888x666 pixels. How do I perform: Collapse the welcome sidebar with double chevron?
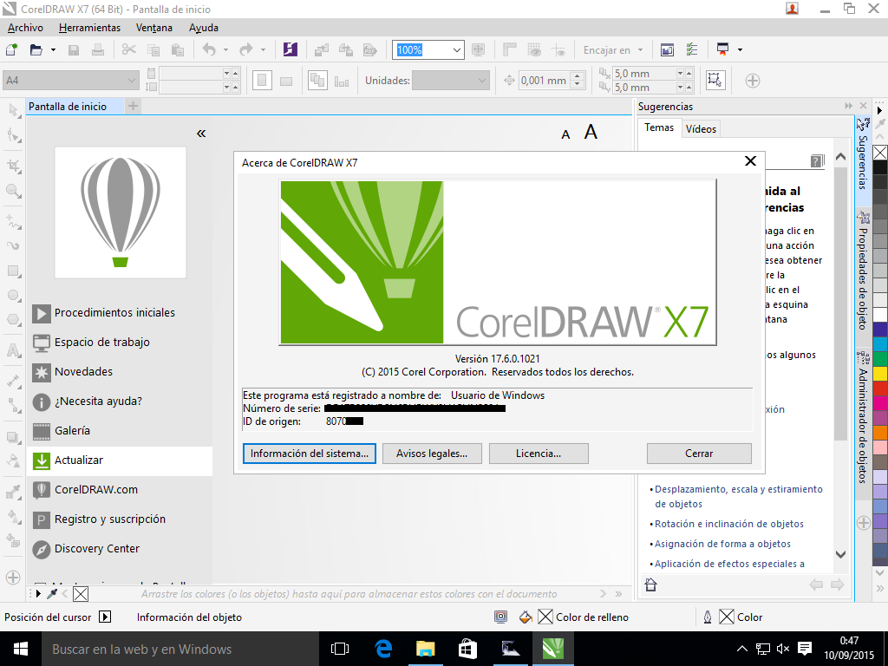pyautogui.click(x=201, y=133)
